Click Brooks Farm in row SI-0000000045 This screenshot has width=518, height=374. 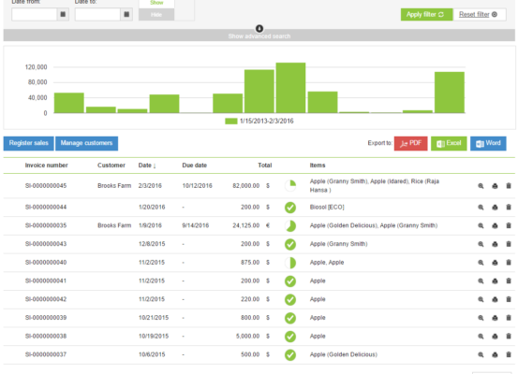point(114,186)
